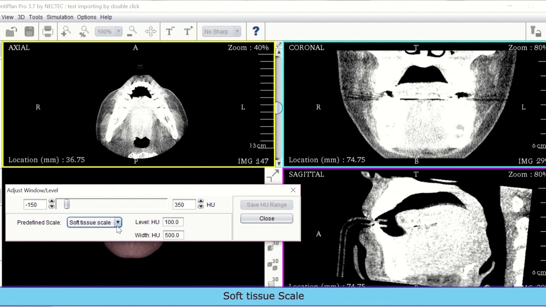Screen dimensions: 546x307
Task: Click the maximize icon at the axial view corner
Action: [279, 45]
